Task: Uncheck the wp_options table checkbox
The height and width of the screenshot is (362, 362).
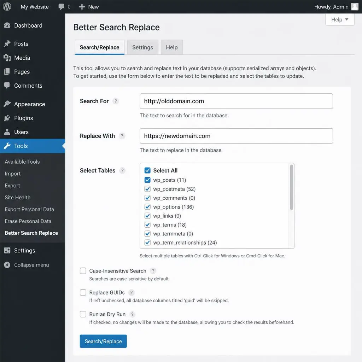Action: (x=147, y=207)
